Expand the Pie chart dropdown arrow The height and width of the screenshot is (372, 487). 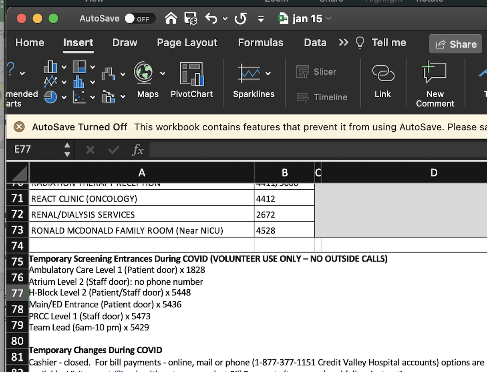(64, 97)
